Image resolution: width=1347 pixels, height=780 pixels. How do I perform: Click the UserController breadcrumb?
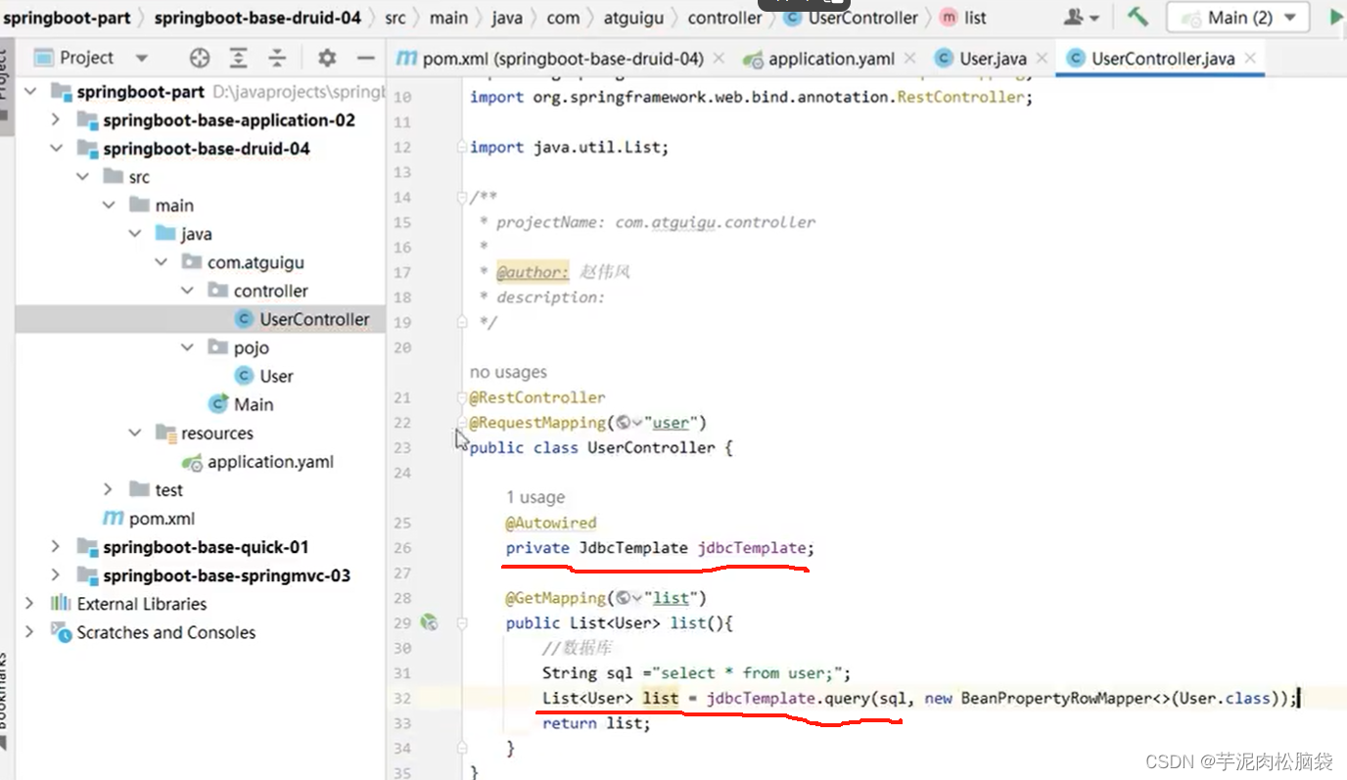(852, 17)
